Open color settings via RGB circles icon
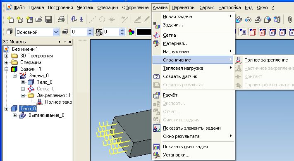The height and width of the screenshot is (161, 294). (131, 32)
